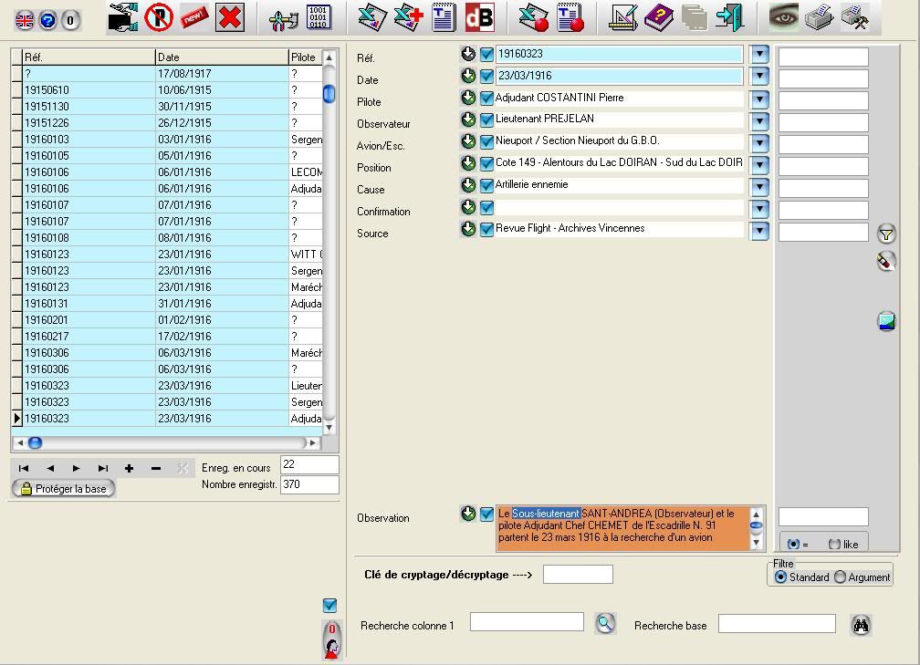Toggle the checkbox for Confirmation field
This screenshot has width=920, height=665.
(x=486, y=208)
